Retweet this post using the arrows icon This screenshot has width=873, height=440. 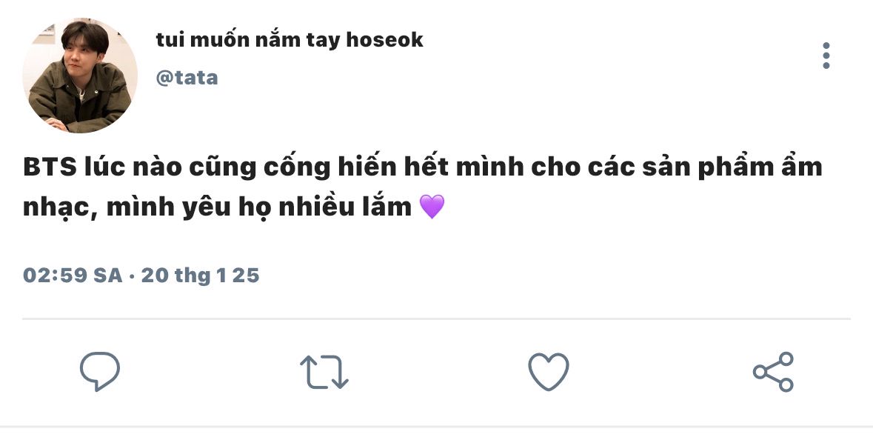[324, 372]
